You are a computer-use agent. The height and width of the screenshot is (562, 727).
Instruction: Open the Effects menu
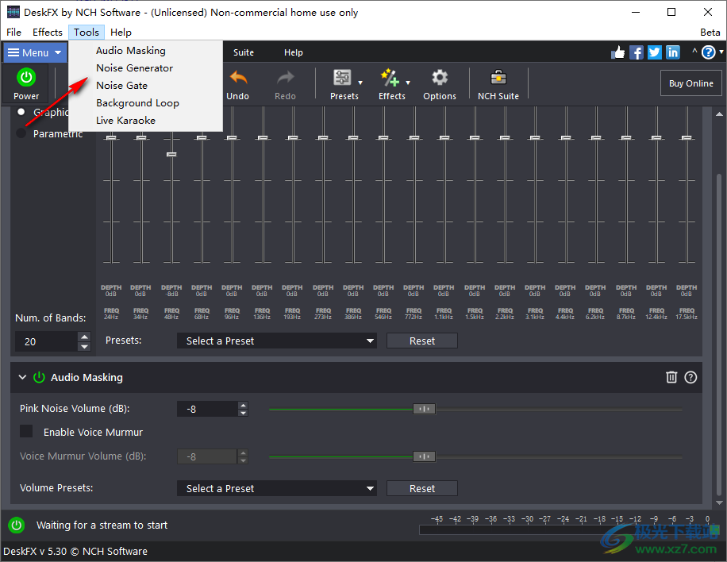click(x=47, y=32)
